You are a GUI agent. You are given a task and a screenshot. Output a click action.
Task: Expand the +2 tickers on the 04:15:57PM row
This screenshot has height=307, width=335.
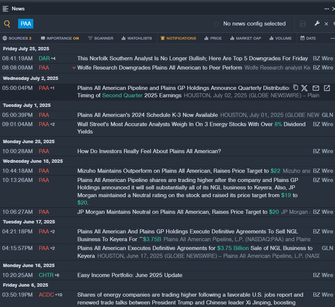(53, 249)
